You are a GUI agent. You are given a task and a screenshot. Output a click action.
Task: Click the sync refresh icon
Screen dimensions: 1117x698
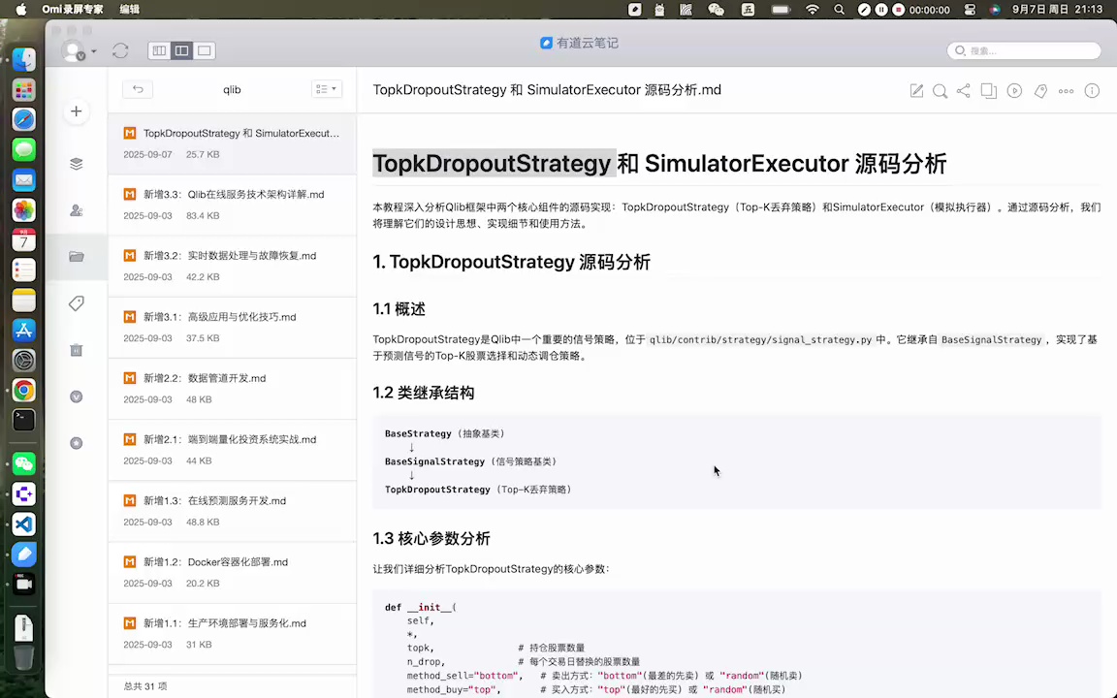(120, 50)
